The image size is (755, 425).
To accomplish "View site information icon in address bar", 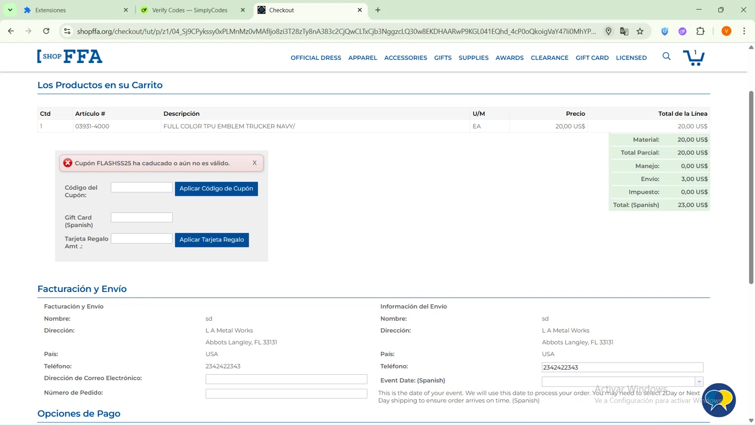I will pyautogui.click(x=67, y=31).
